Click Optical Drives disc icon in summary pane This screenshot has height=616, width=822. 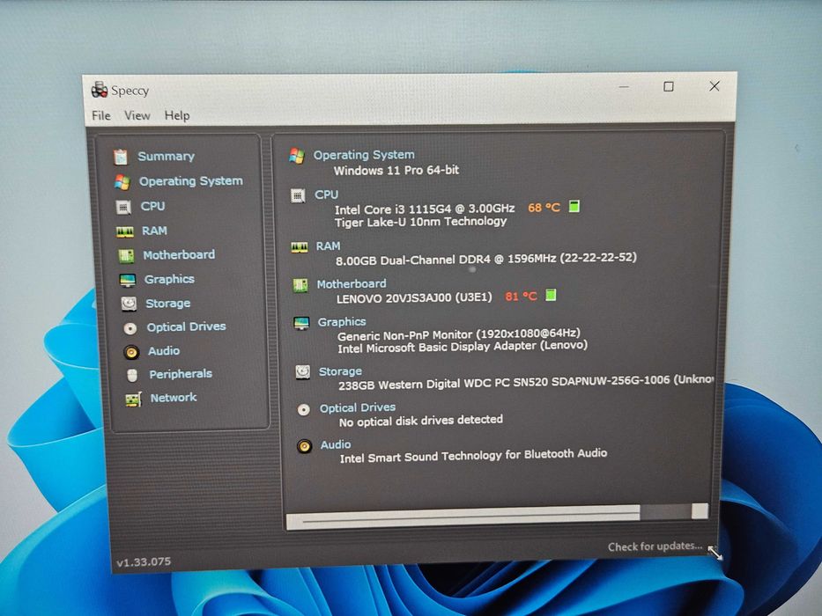[304, 409]
